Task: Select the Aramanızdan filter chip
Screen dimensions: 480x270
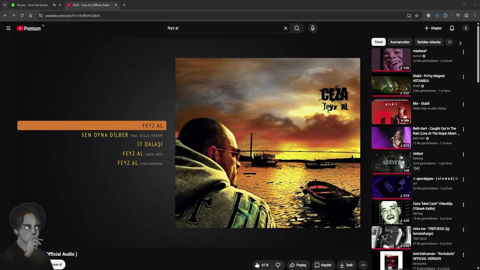Action: point(400,42)
